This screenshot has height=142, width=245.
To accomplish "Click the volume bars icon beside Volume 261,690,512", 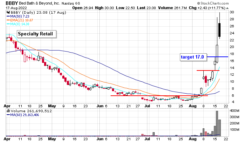I will tap(8, 111).
